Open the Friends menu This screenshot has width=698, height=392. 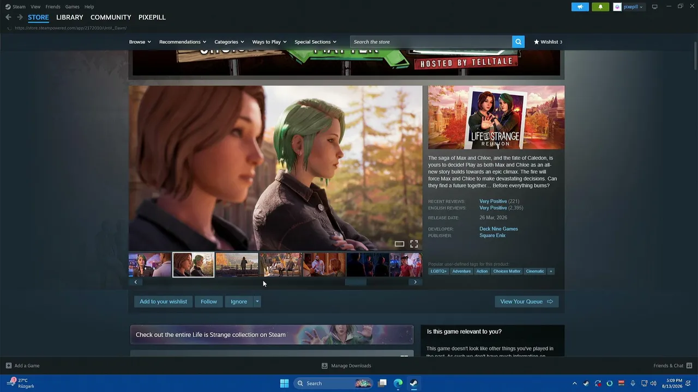[53, 7]
